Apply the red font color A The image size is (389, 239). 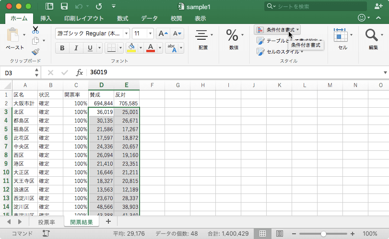pos(151,48)
